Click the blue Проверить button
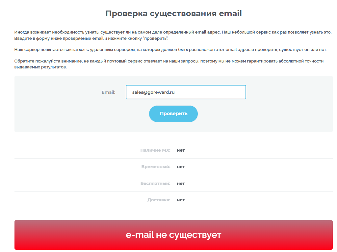 tap(173, 113)
